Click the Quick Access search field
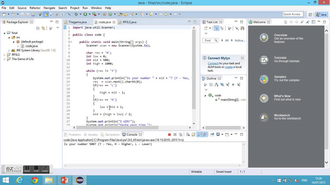330x185 pixels. pos(293,14)
